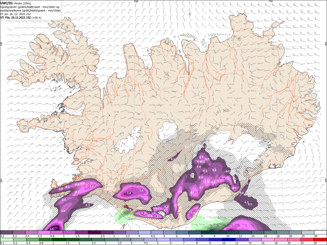Pick top-row dark purple swatch between 2 and 2.5
The width and height of the screenshot is (327, 245).
(95, 232)
